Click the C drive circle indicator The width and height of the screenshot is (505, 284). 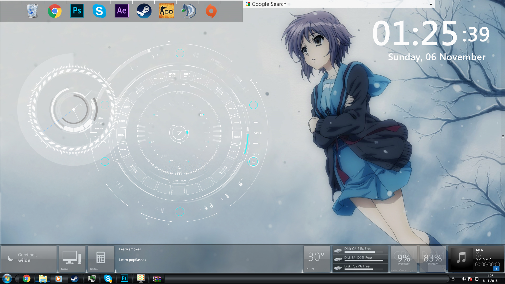tap(254, 162)
